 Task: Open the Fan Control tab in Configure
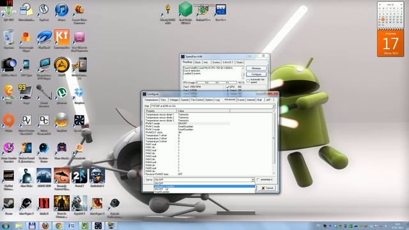pos(197,100)
